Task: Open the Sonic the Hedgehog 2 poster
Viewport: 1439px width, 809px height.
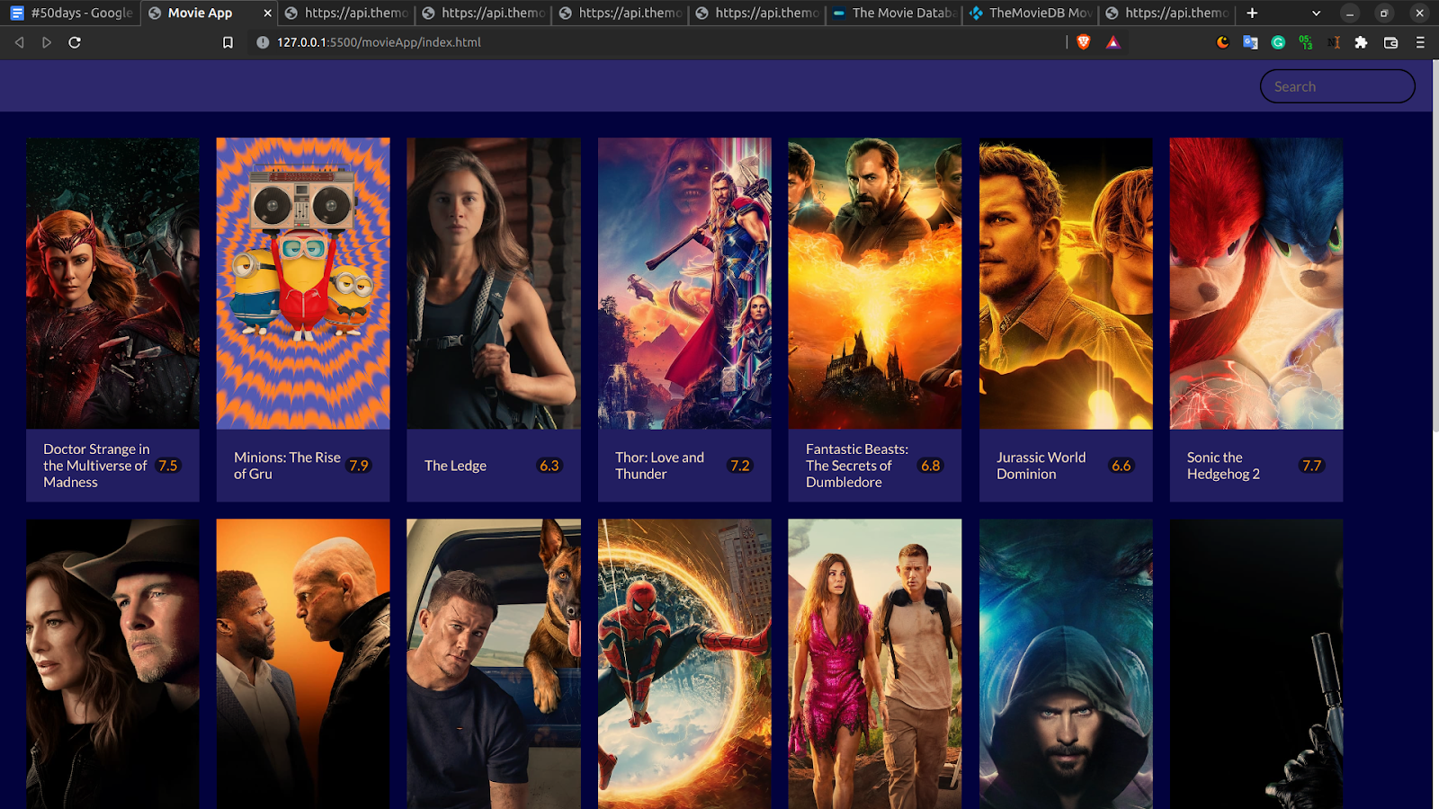Action: pyautogui.click(x=1256, y=283)
